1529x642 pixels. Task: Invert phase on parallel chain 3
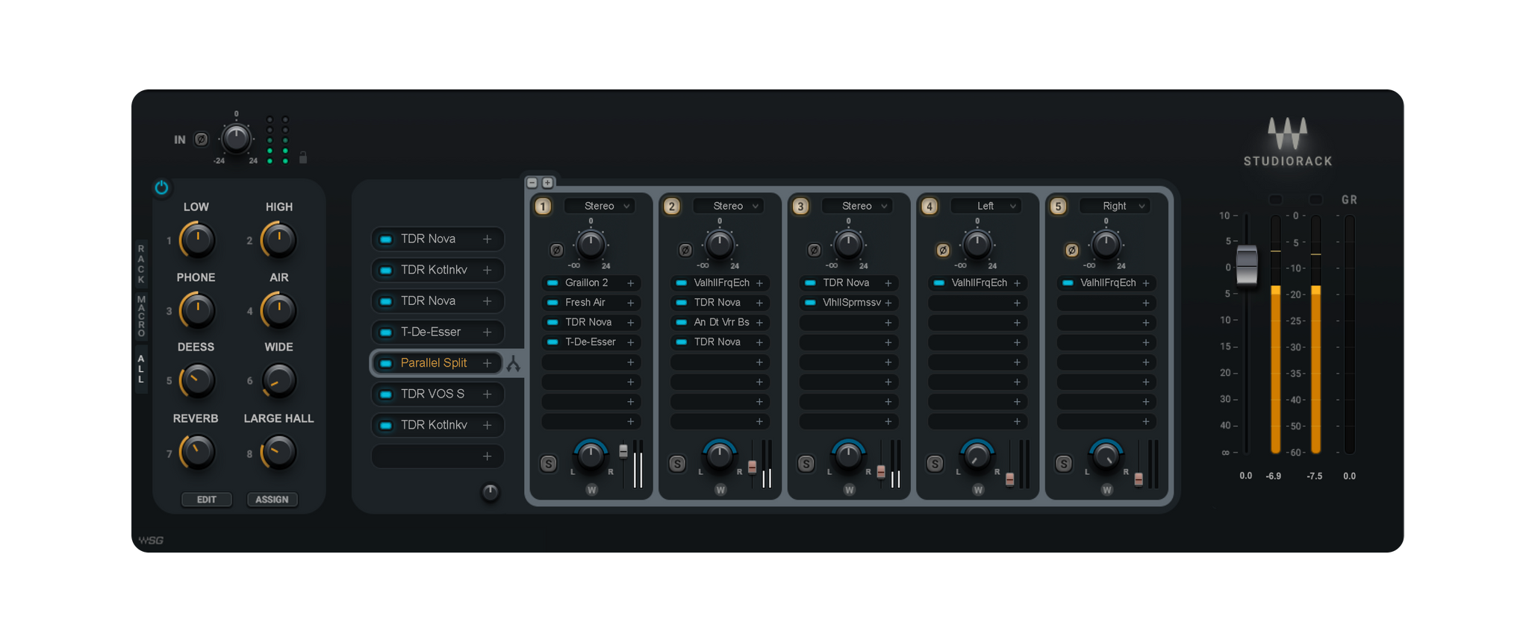815,251
